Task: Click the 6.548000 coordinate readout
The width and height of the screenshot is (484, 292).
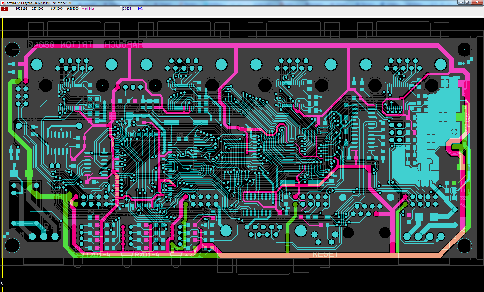Action: point(57,9)
